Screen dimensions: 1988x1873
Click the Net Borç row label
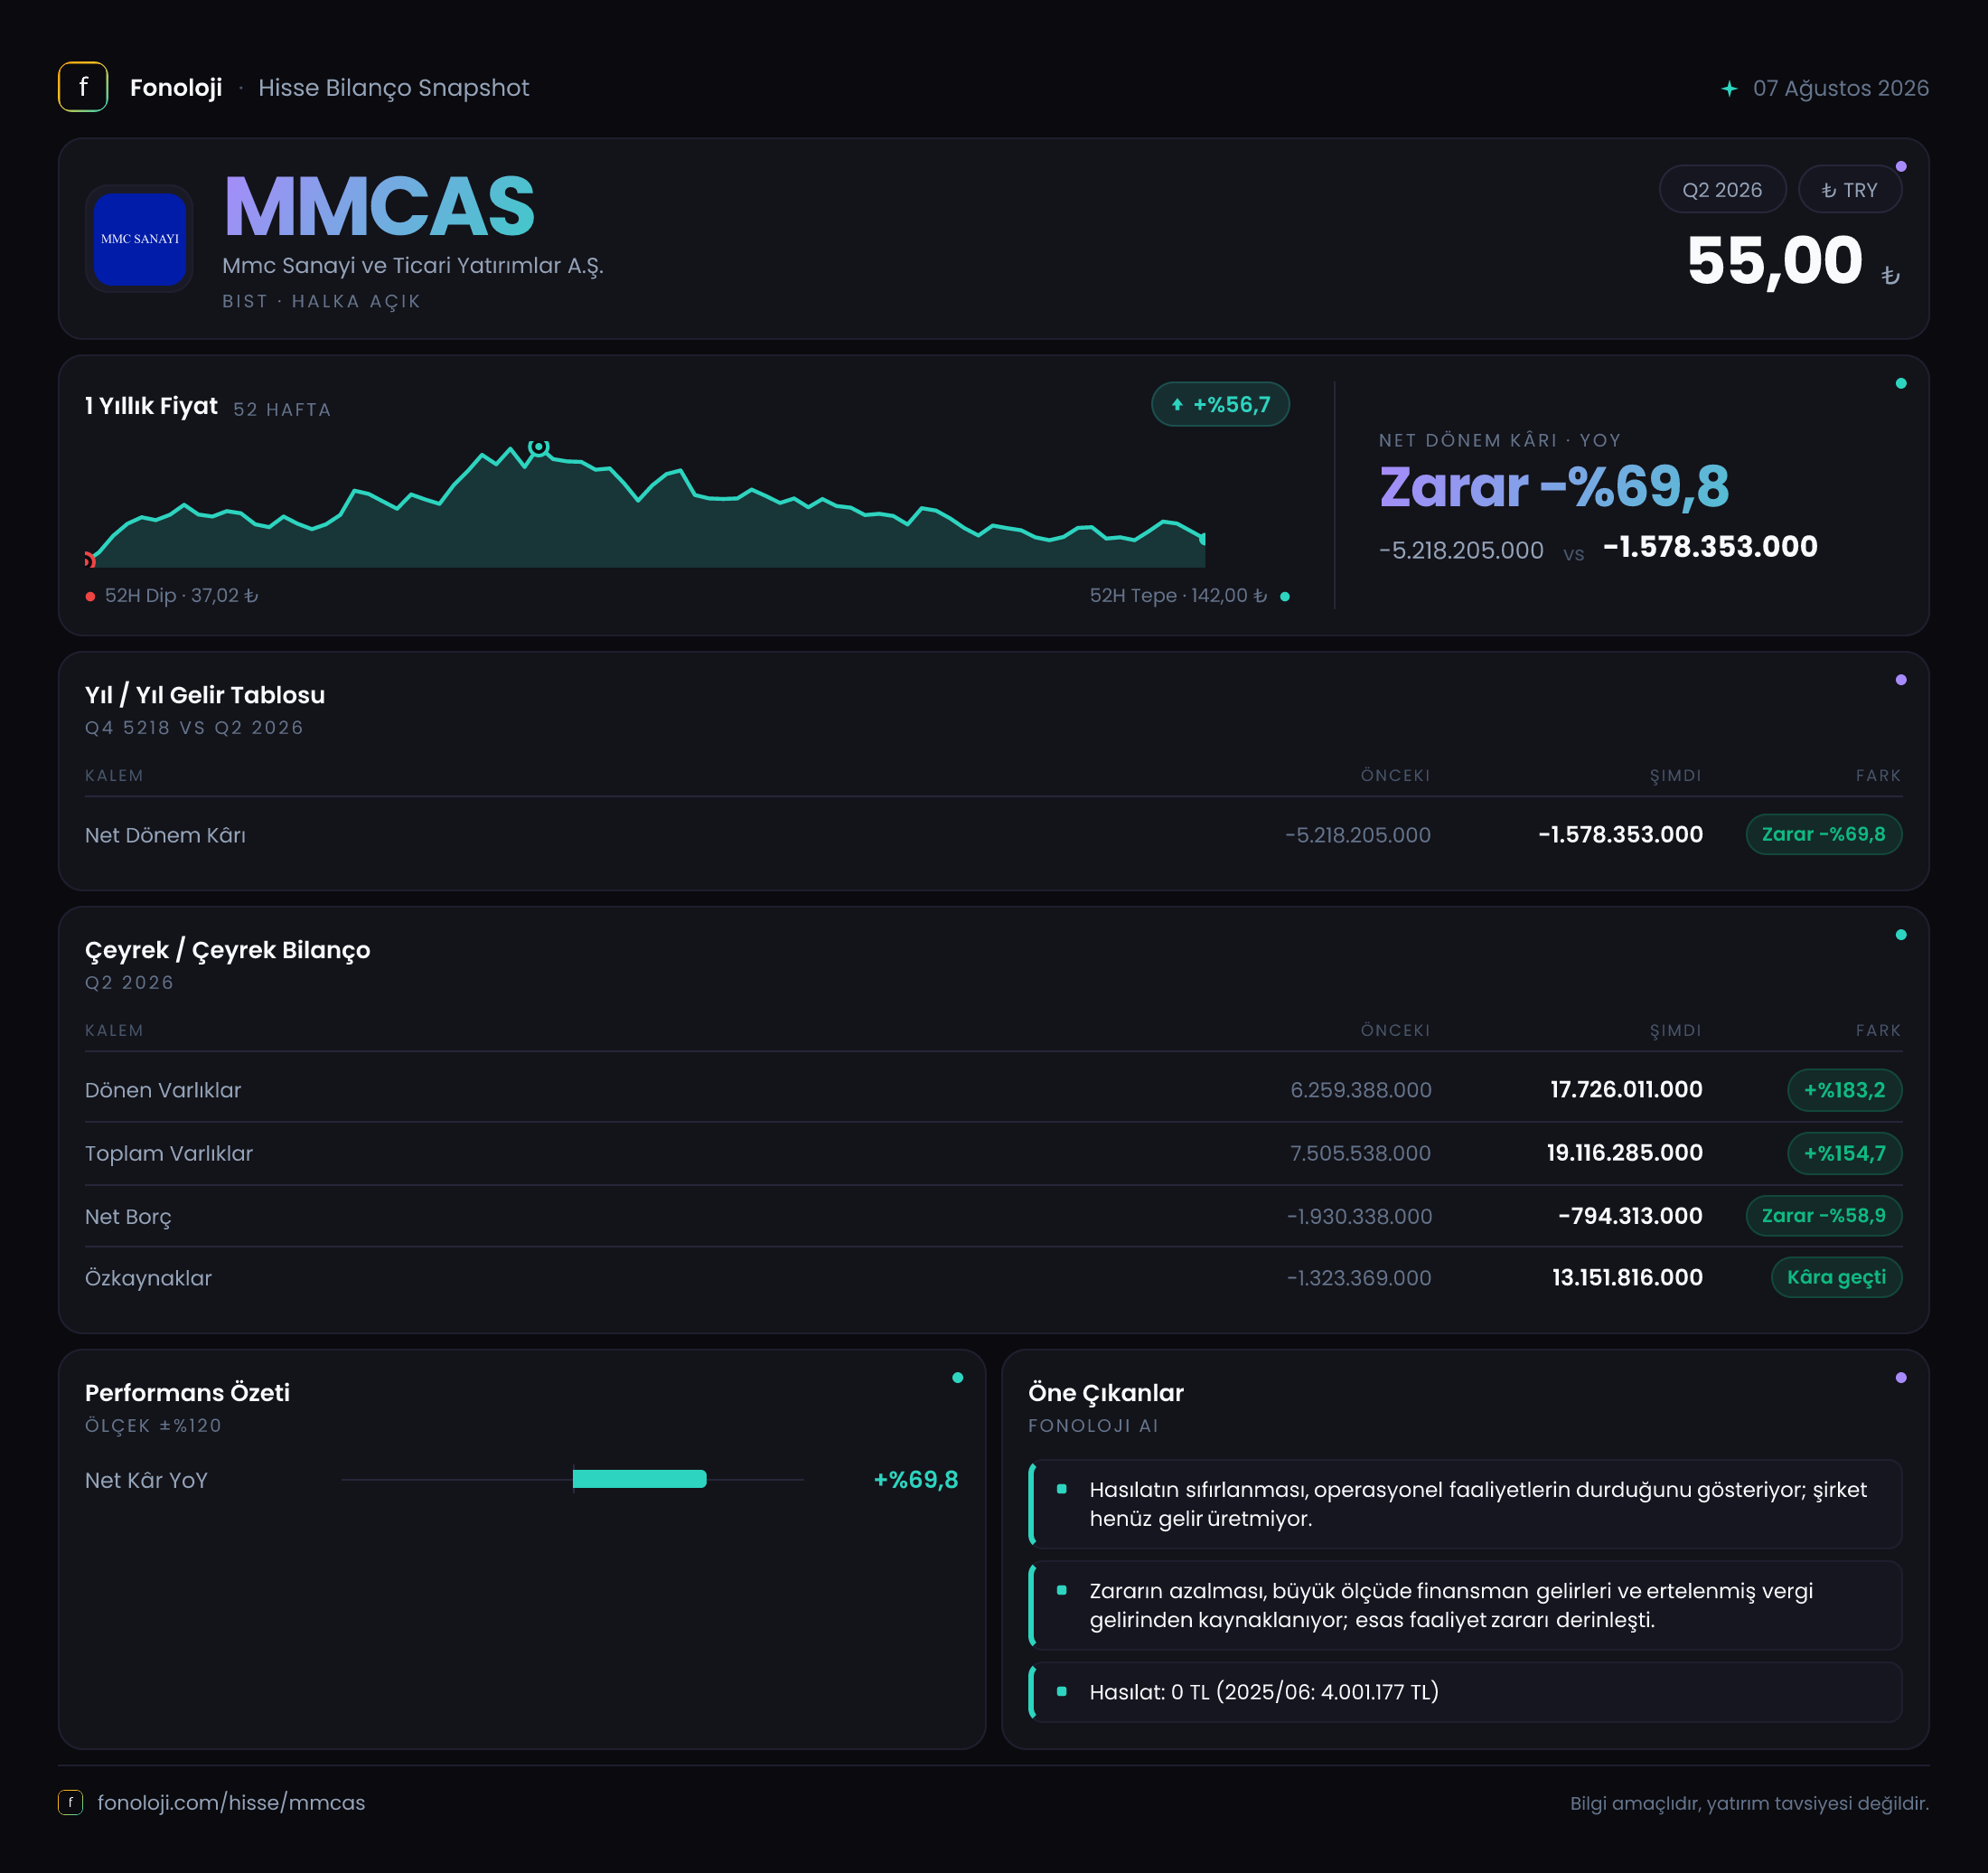128,1217
